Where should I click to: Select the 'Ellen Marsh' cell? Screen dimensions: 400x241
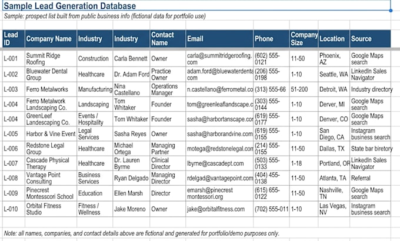coord(131,193)
